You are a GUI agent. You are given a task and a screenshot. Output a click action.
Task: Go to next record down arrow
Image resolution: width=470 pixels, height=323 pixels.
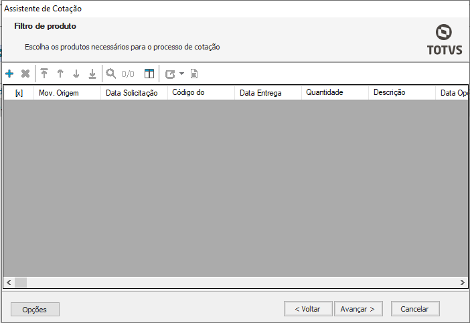click(76, 74)
